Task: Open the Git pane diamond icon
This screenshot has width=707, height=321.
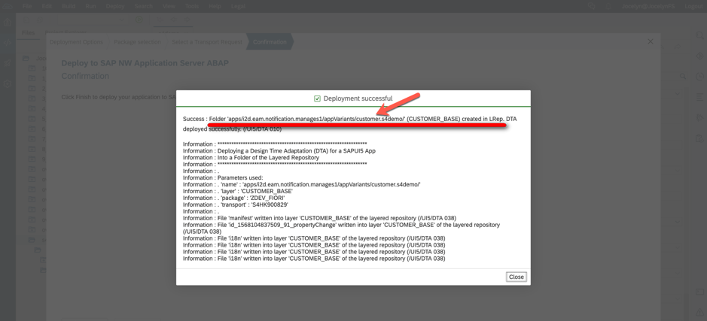Action: 699,56
